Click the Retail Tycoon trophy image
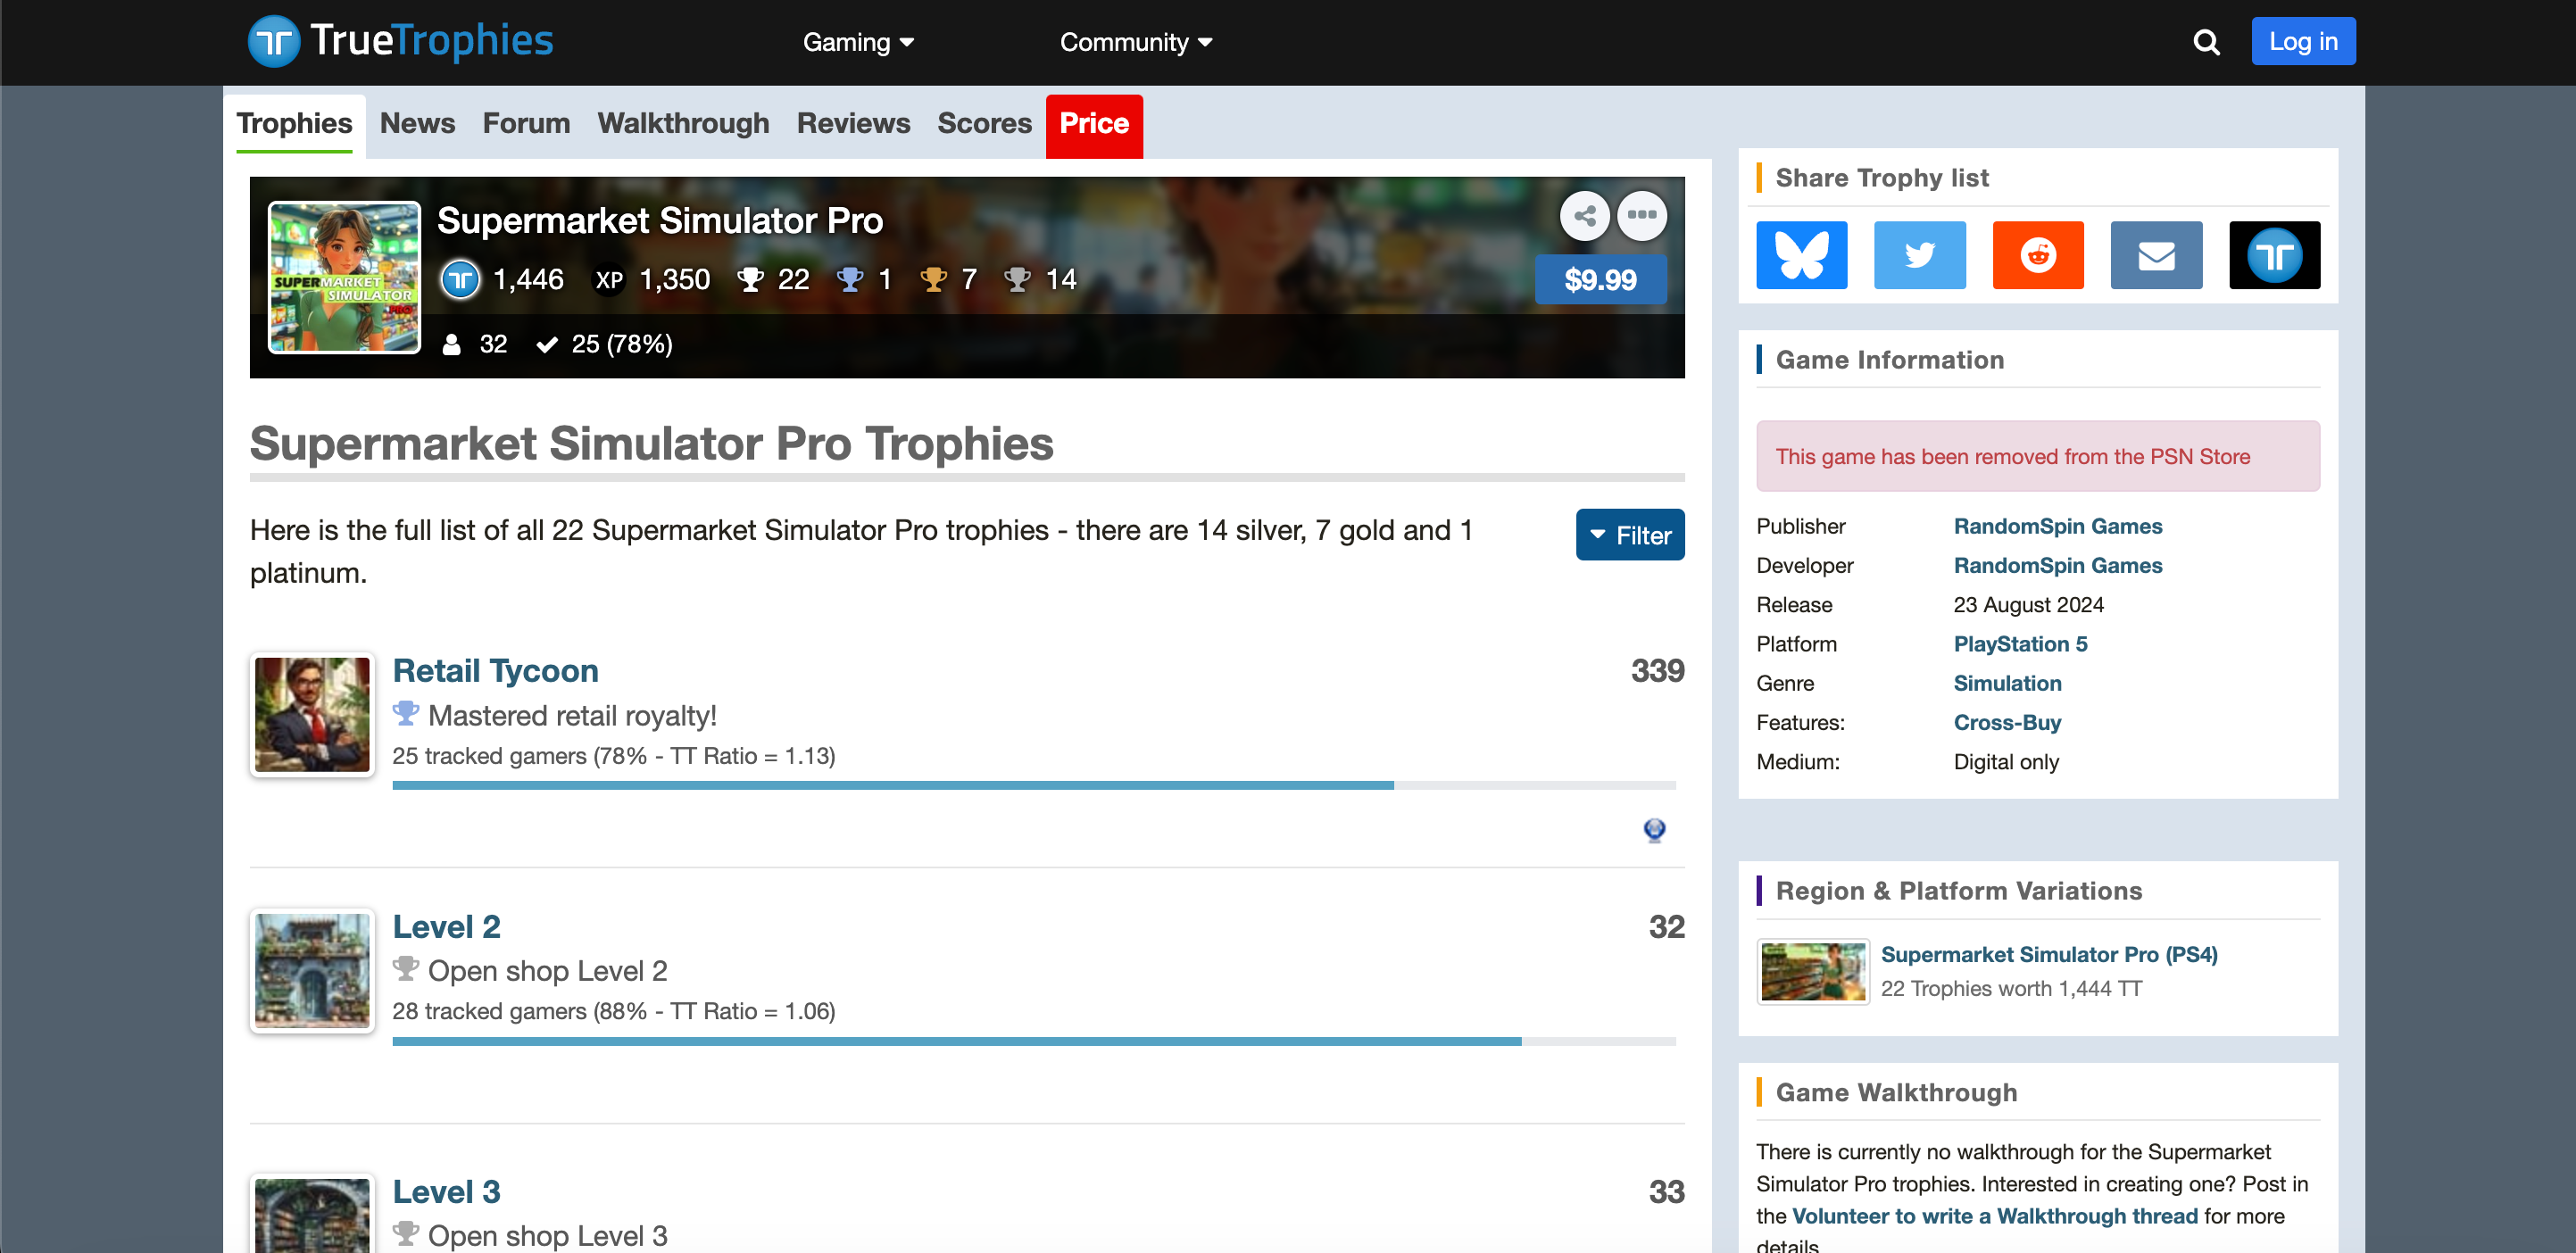Viewport: 2576px width, 1253px height. click(312, 714)
